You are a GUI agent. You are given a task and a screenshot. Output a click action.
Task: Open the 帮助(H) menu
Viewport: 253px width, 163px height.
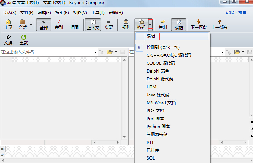pyautogui.click(x=116, y=12)
